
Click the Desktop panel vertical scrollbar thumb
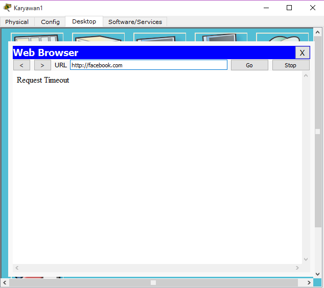(x=317, y=132)
